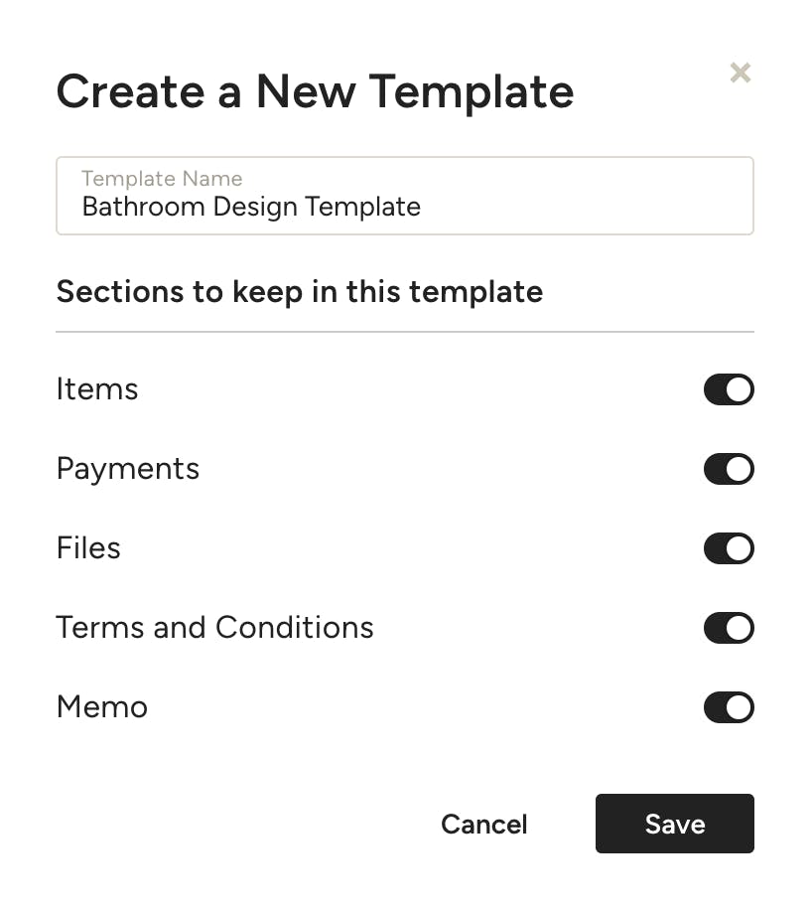Screen dimensions: 812x910
Task: Click the word "Bathroom" in the name field
Action: (x=131, y=207)
